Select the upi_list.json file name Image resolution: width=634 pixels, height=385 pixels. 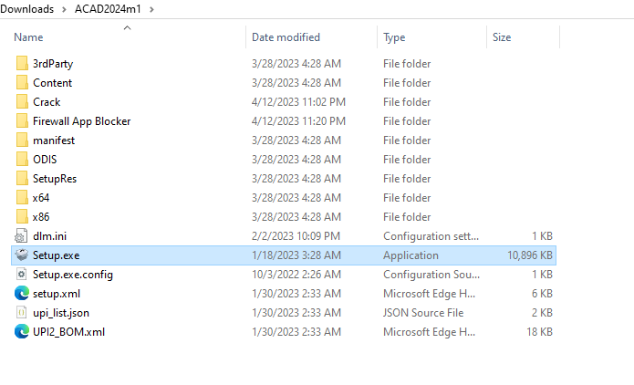[x=61, y=313]
